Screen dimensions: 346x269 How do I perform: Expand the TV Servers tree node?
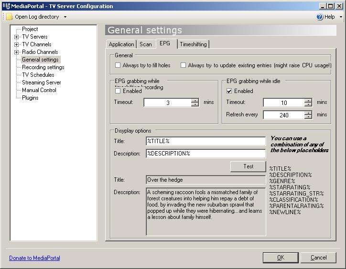17,37
